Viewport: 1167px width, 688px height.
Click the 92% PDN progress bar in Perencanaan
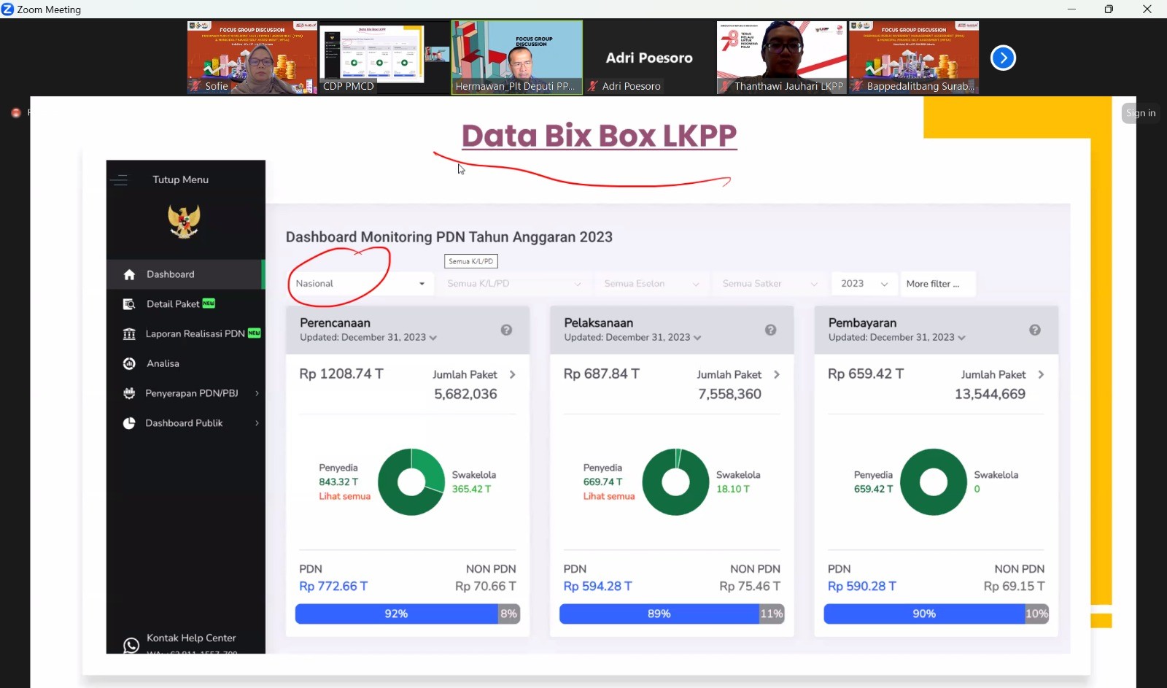[396, 614]
